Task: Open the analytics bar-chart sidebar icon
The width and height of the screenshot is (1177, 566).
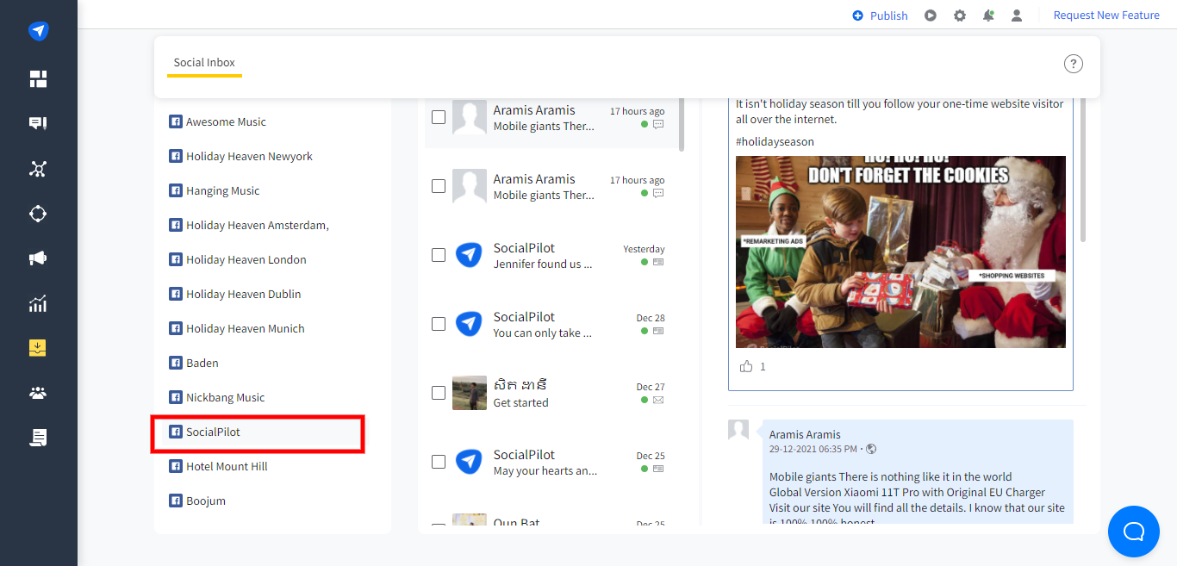Action: click(x=38, y=303)
